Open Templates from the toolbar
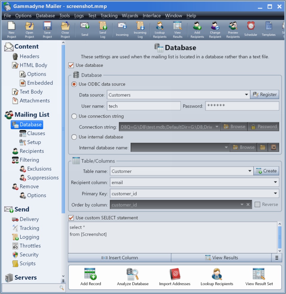Image resolution: width=286 pixels, height=294 pixels. pos(269,29)
